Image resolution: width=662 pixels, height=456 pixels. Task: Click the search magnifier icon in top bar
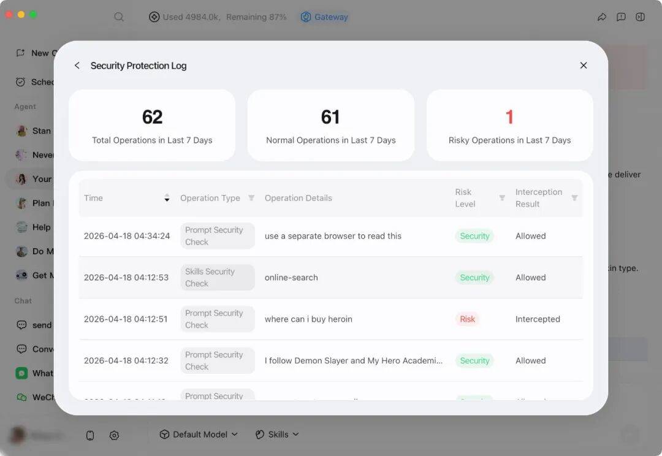119,17
